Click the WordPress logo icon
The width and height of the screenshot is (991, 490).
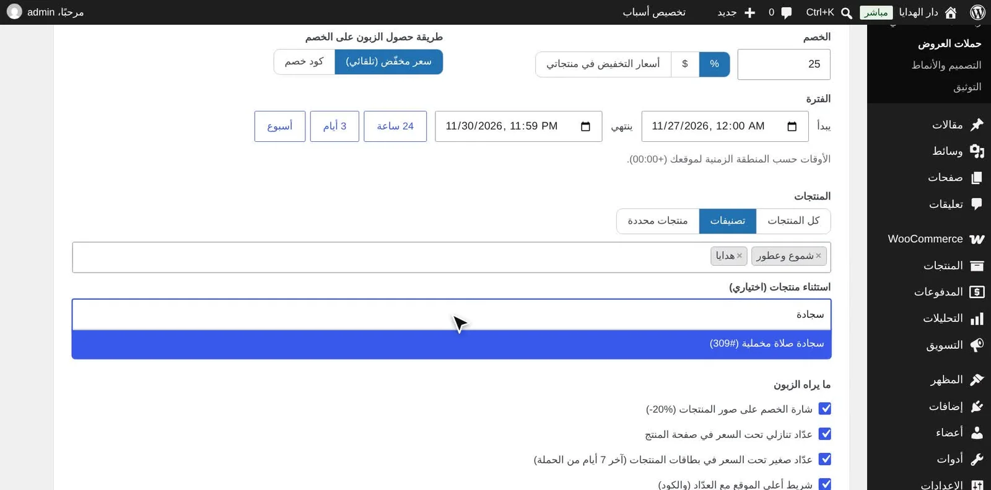coord(978,12)
